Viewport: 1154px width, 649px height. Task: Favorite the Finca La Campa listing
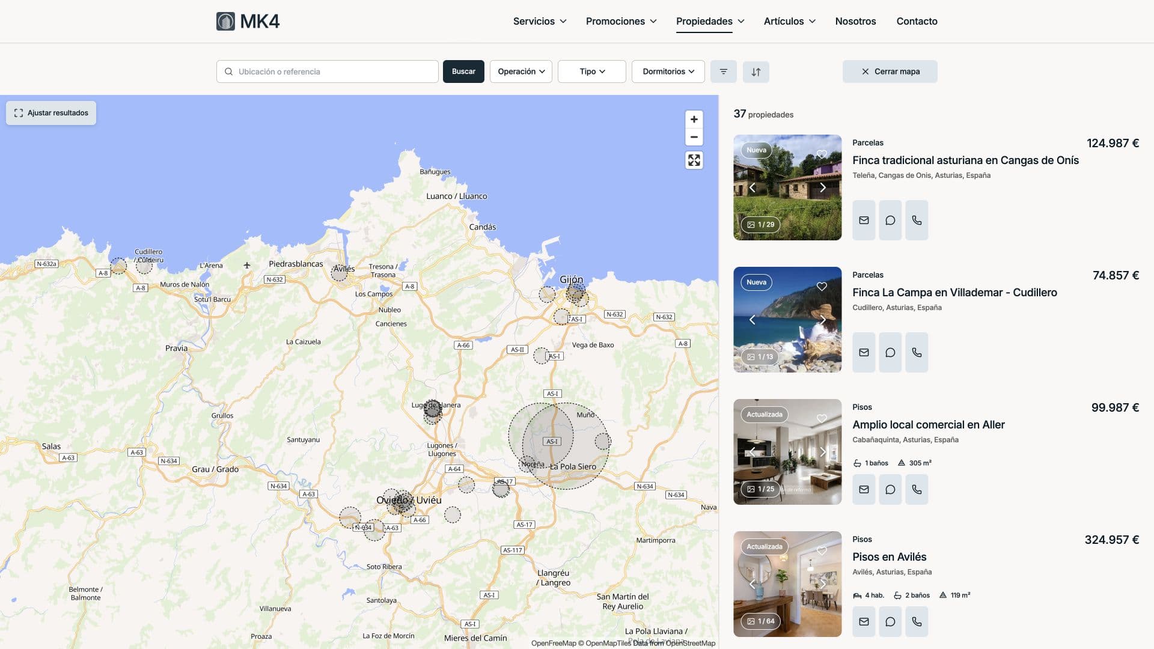click(x=822, y=287)
